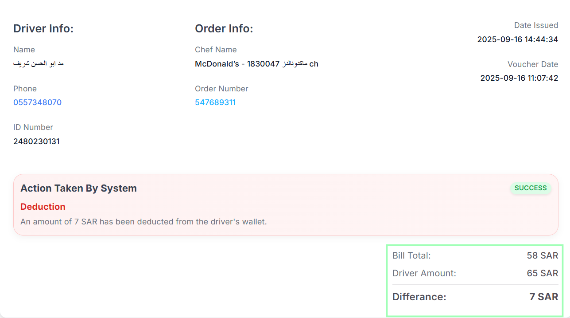
Task: Click the Date Issued timestamp 14:44:34
Action: click(x=517, y=39)
